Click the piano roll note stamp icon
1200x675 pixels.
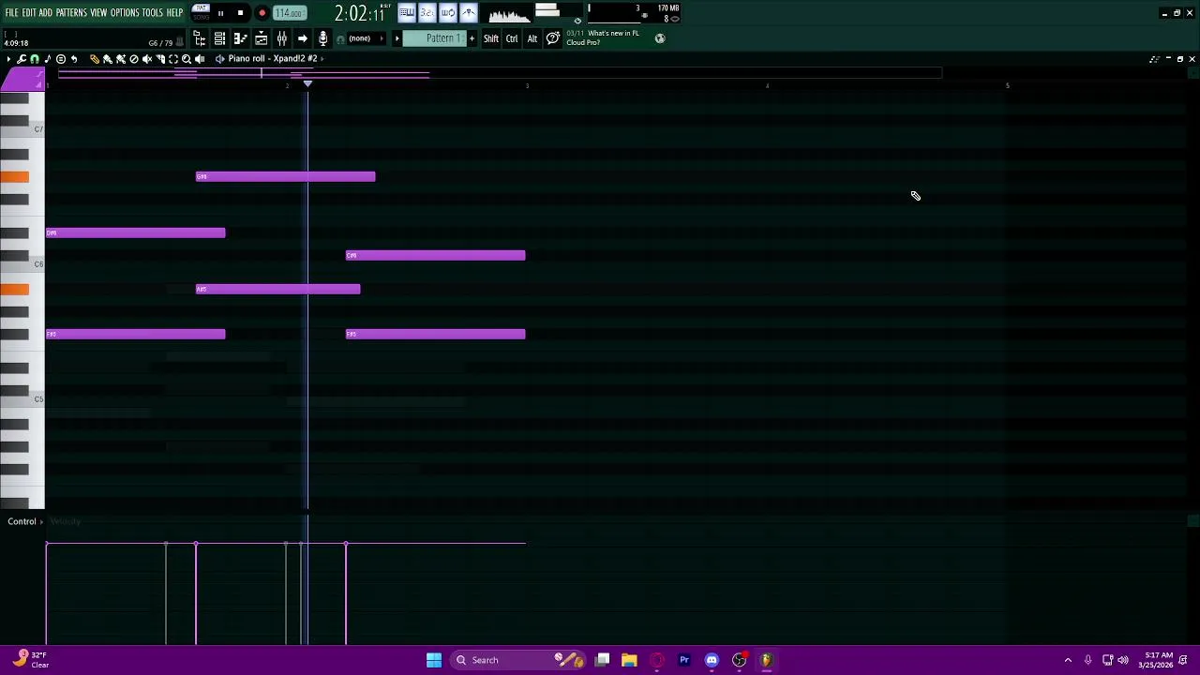pos(48,59)
